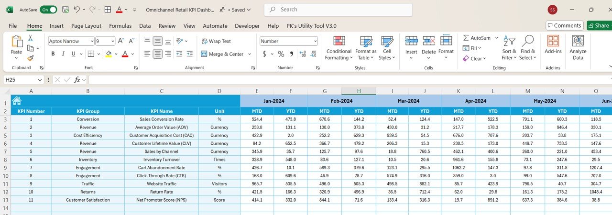Screen dimensions: 612x215
Task: Turn off the AutoSave switch
Action: 48,10
